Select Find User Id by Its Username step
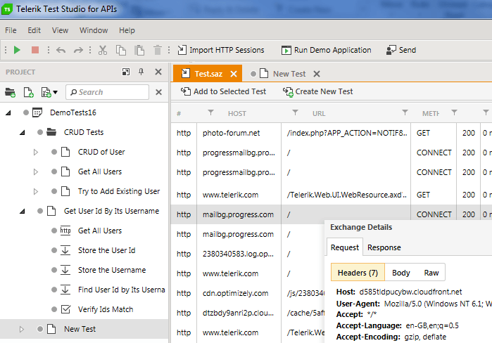492x343 pixels. pyautogui.click(x=121, y=290)
